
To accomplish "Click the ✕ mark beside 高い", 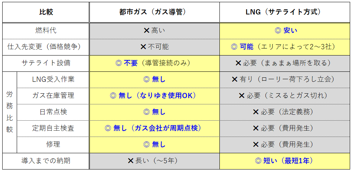I will coord(147,30).
